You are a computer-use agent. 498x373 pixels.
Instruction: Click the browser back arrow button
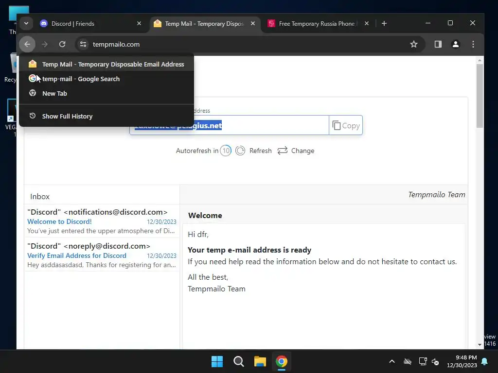(27, 44)
